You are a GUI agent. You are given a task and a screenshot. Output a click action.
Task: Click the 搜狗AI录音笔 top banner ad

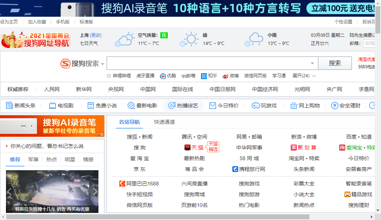[x=188, y=8]
